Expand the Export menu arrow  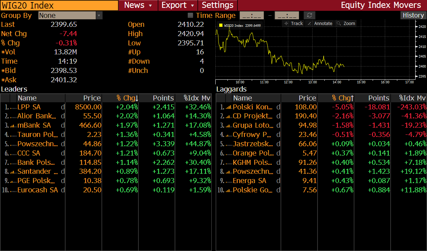[x=192, y=5]
